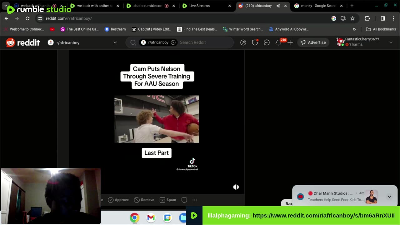The width and height of the screenshot is (400, 225).
Task: Open The Best Online Ga... bookmark
Action: (79, 29)
